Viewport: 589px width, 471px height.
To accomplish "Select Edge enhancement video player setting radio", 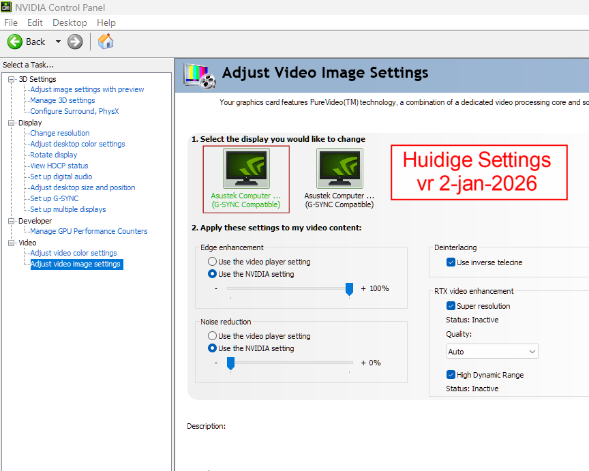I will tap(212, 262).
